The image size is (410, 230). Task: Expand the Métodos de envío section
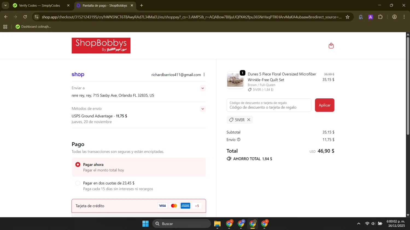(x=203, y=109)
